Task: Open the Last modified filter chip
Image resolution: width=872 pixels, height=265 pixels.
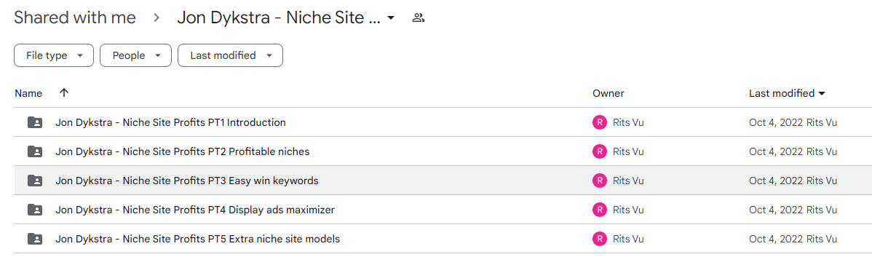Action: [230, 55]
